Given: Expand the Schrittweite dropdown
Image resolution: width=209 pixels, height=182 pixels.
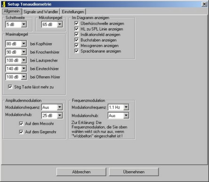Looking at the screenshot, I should coord(24,24).
